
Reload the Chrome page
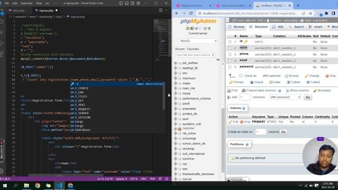point(191,13)
